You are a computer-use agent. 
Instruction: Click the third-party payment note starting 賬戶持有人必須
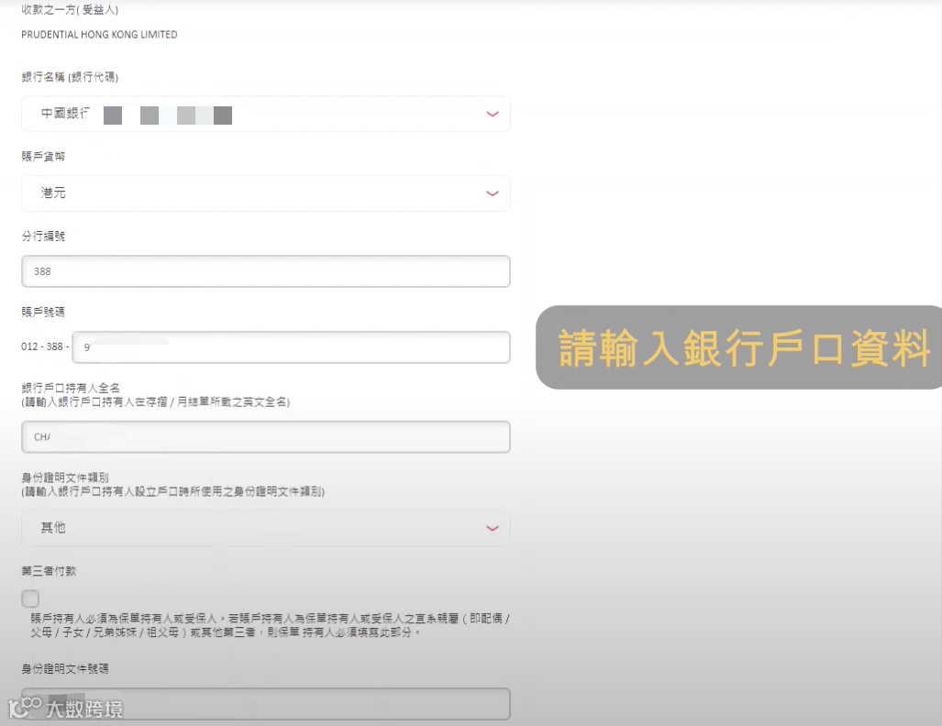pyautogui.click(x=270, y=625)
